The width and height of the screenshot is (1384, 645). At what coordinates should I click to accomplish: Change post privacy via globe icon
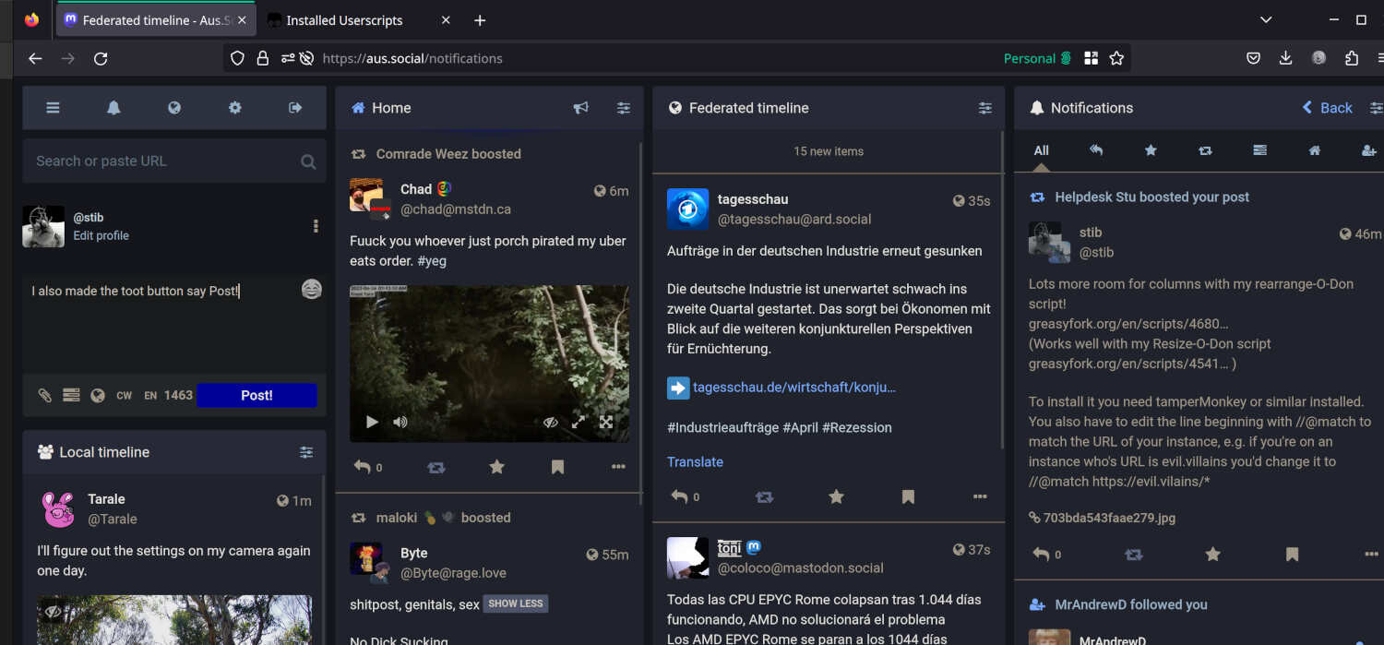(x=98, y=395)
